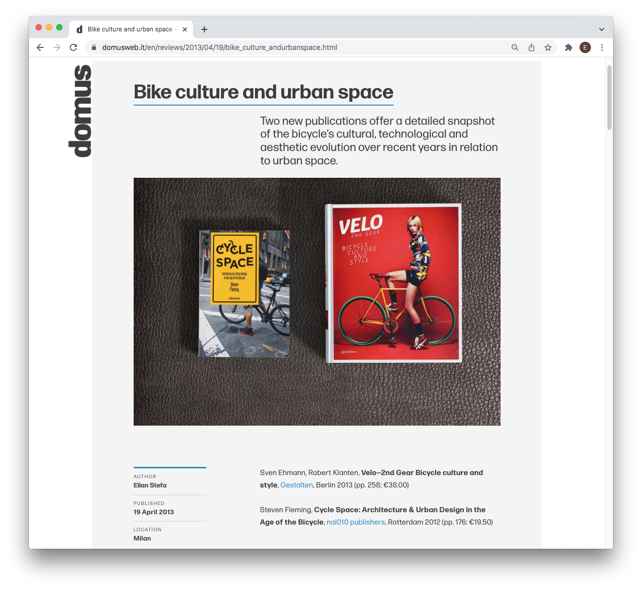Click the bike books photo

(x=317, y=301)
